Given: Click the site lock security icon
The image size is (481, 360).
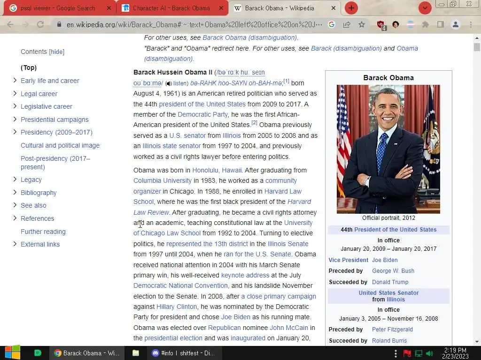Looking at the screenshot, I should point(59,24).
